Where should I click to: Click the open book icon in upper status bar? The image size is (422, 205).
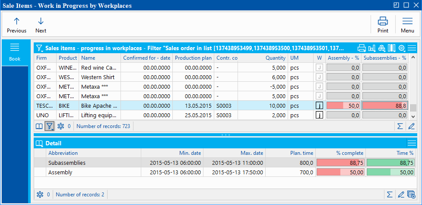click(39, 126)
